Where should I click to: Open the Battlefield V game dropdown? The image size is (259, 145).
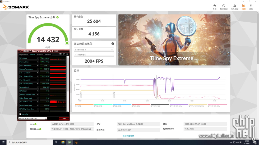click(94, 50)
